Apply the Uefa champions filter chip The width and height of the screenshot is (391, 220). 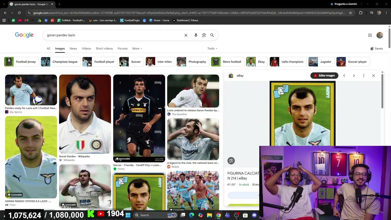[x=288, y=62]
